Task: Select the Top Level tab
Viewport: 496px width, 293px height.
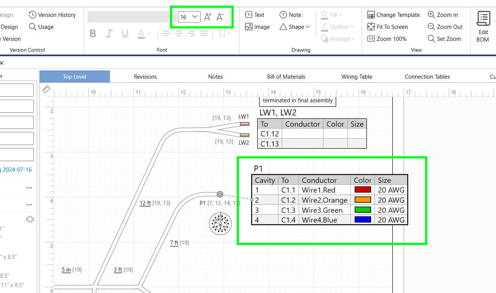Action: tap(75, 77)
